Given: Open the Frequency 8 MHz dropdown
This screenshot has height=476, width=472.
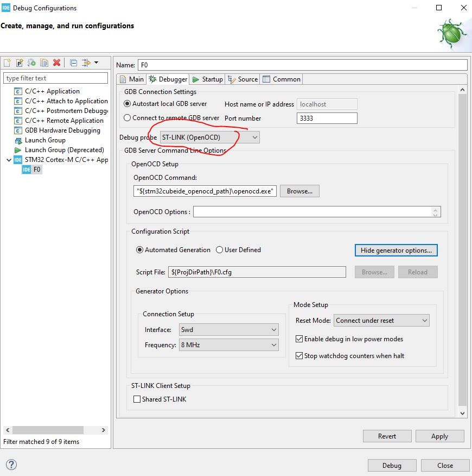Looking at the screenshot, I should (x=228, y=345).
